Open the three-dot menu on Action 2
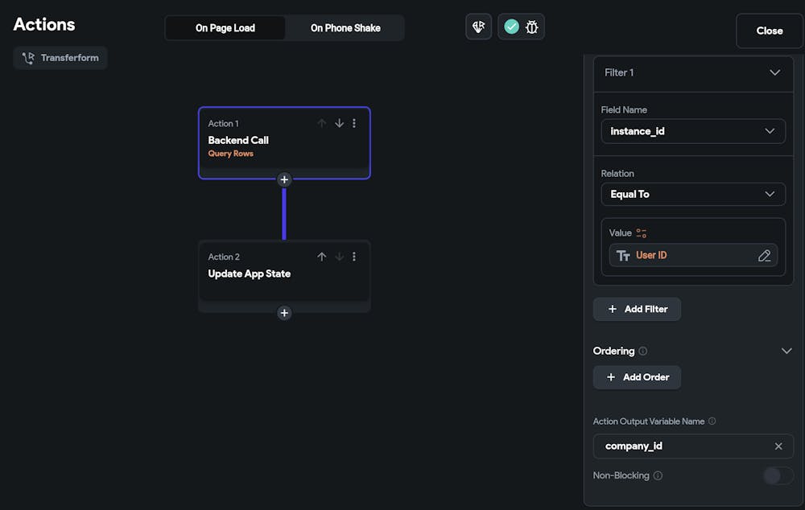Viewport: 805px width, 510px height. click(x=354, y=257)
